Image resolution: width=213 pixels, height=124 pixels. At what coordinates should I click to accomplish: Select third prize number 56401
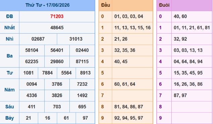coord(57,50)
